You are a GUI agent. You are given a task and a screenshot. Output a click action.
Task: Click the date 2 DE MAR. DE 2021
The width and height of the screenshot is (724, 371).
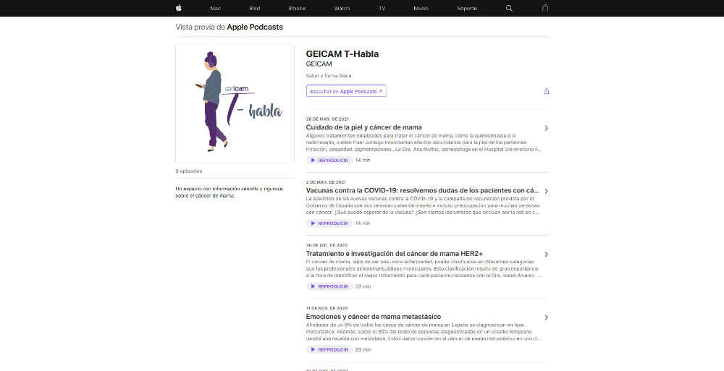326,182
